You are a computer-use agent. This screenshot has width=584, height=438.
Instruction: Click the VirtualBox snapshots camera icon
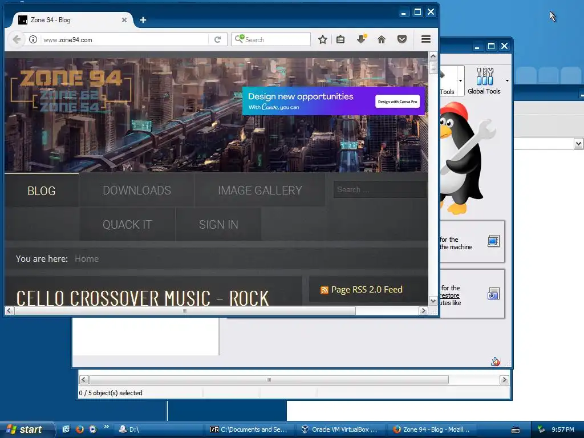pyautogui.click(x=493, y=294)
